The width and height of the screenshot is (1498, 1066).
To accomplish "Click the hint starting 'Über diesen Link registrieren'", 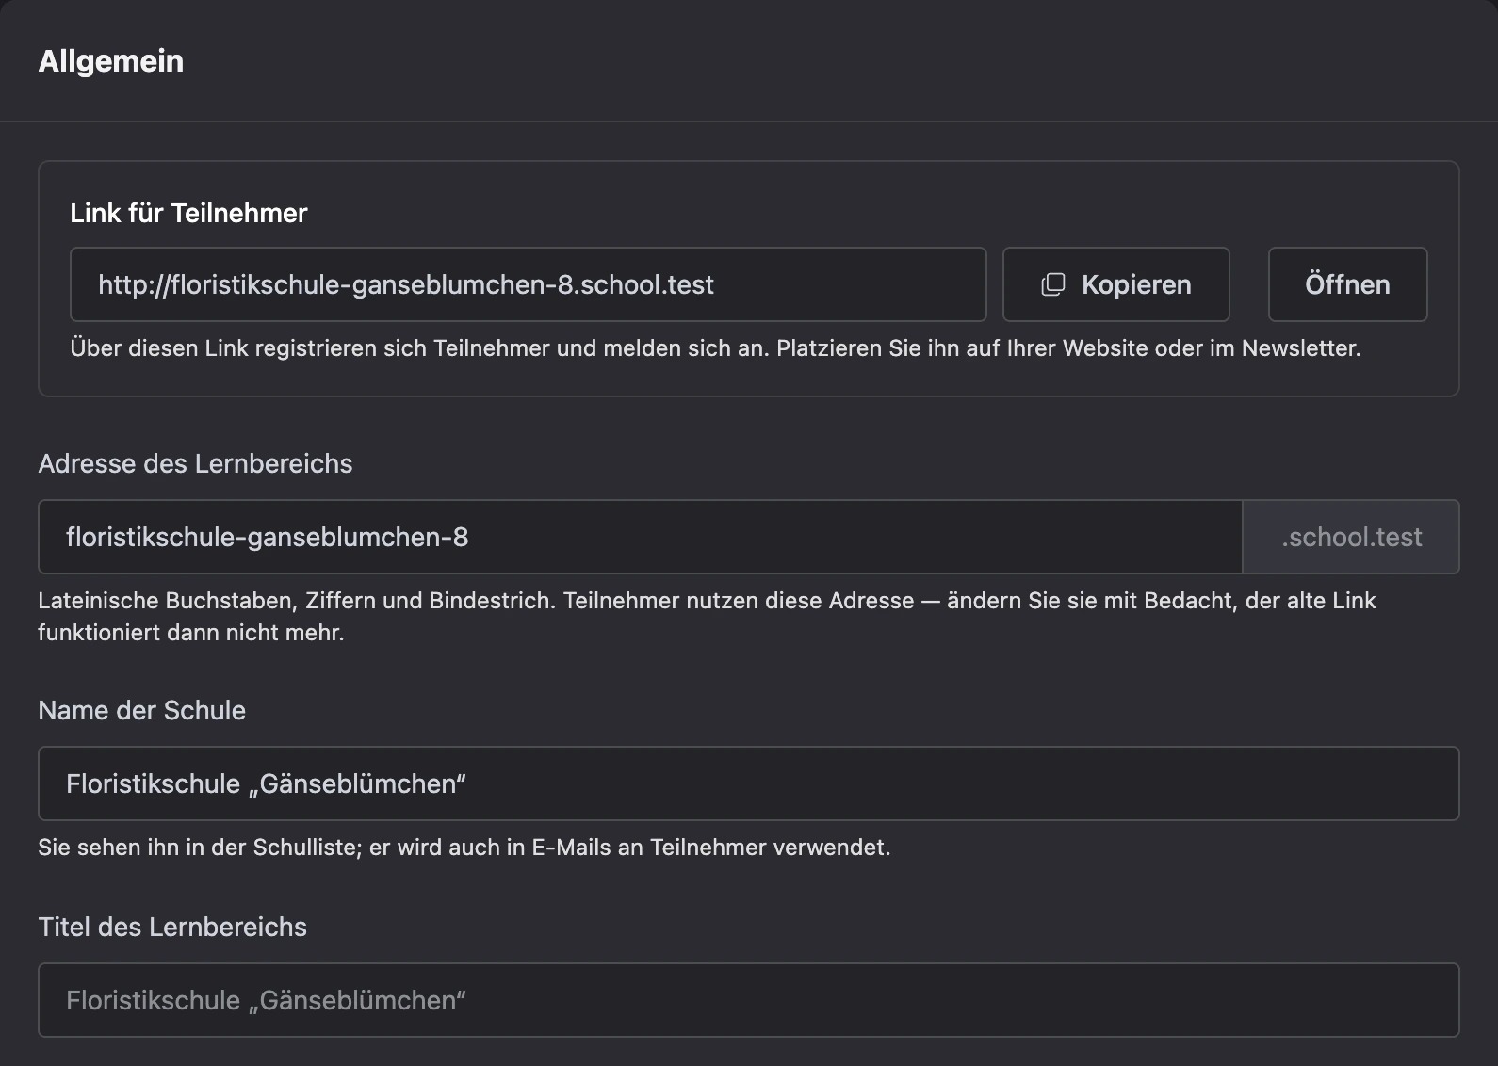I will coord(715,348).
